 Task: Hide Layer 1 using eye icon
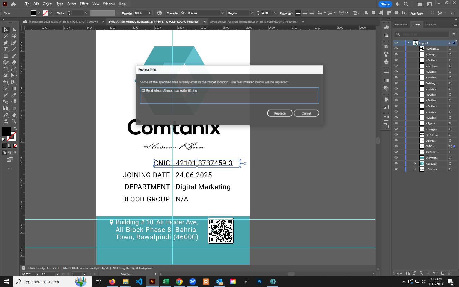(x=396, y=43)
